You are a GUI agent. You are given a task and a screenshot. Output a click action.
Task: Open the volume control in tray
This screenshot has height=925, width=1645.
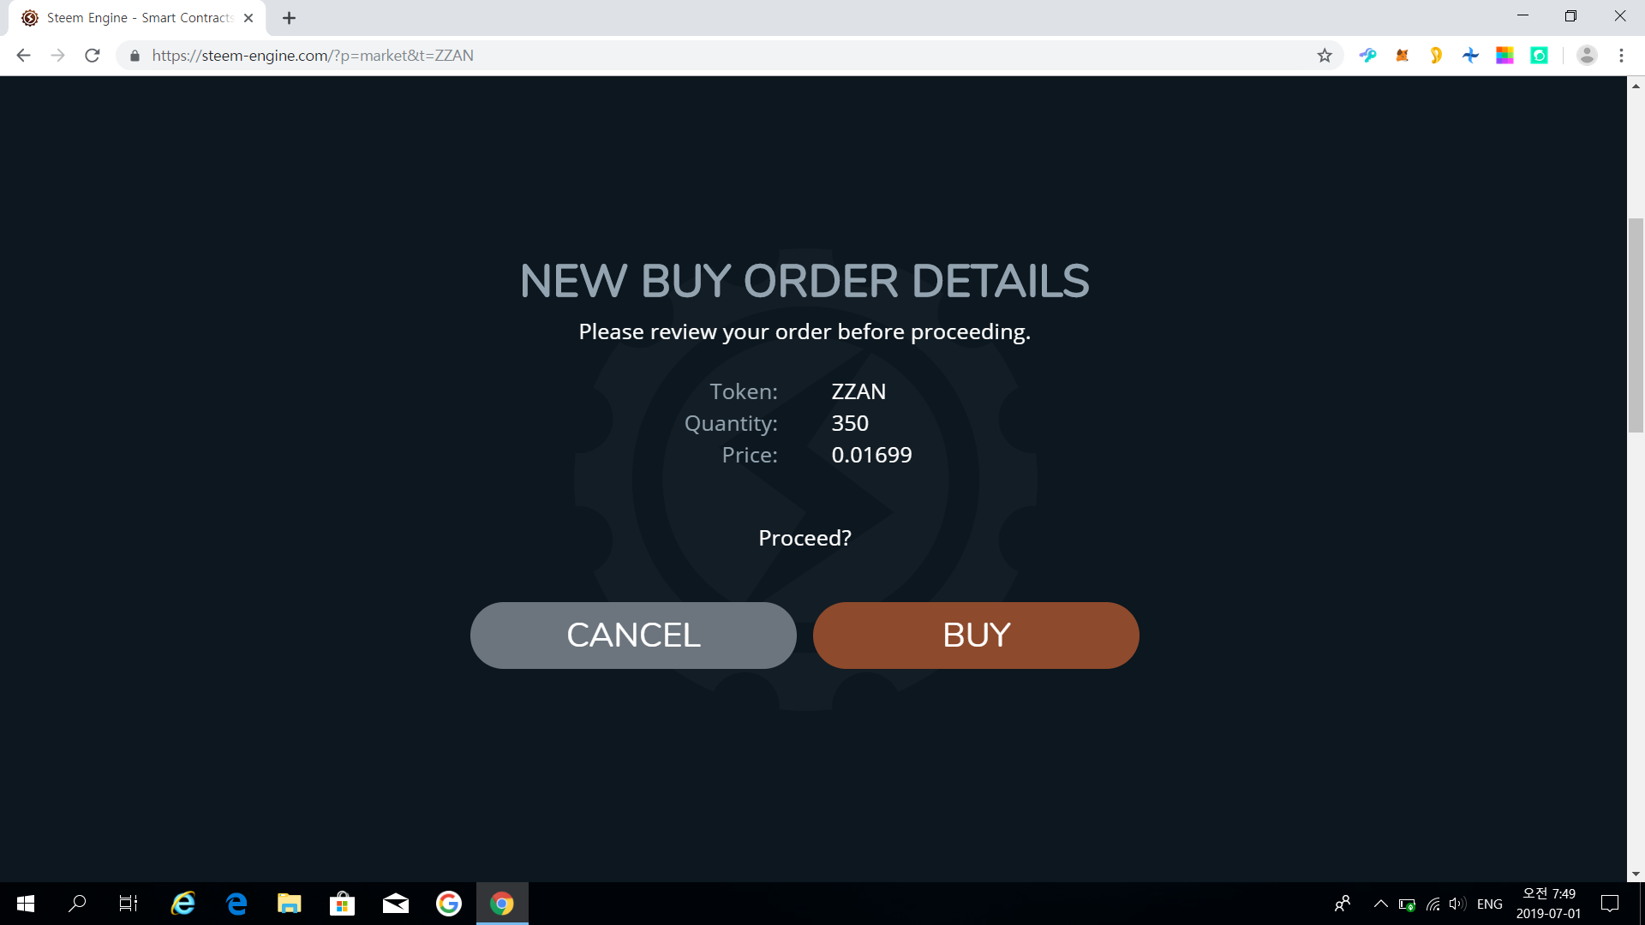point(1457,904)
